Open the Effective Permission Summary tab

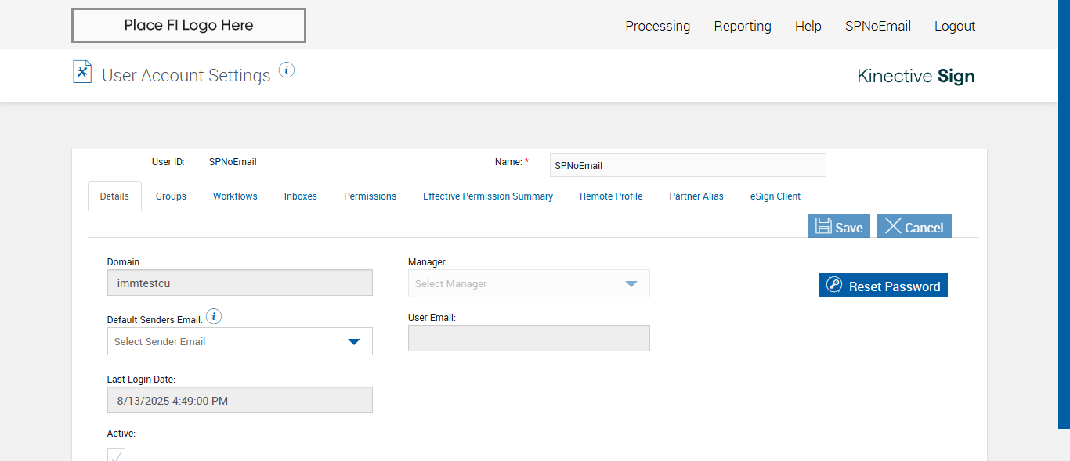pyautogui.click(x=487, y=196)
